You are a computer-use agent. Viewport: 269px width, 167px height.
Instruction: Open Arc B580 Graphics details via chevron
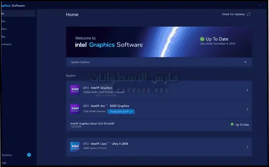click(x=247, y=109)
